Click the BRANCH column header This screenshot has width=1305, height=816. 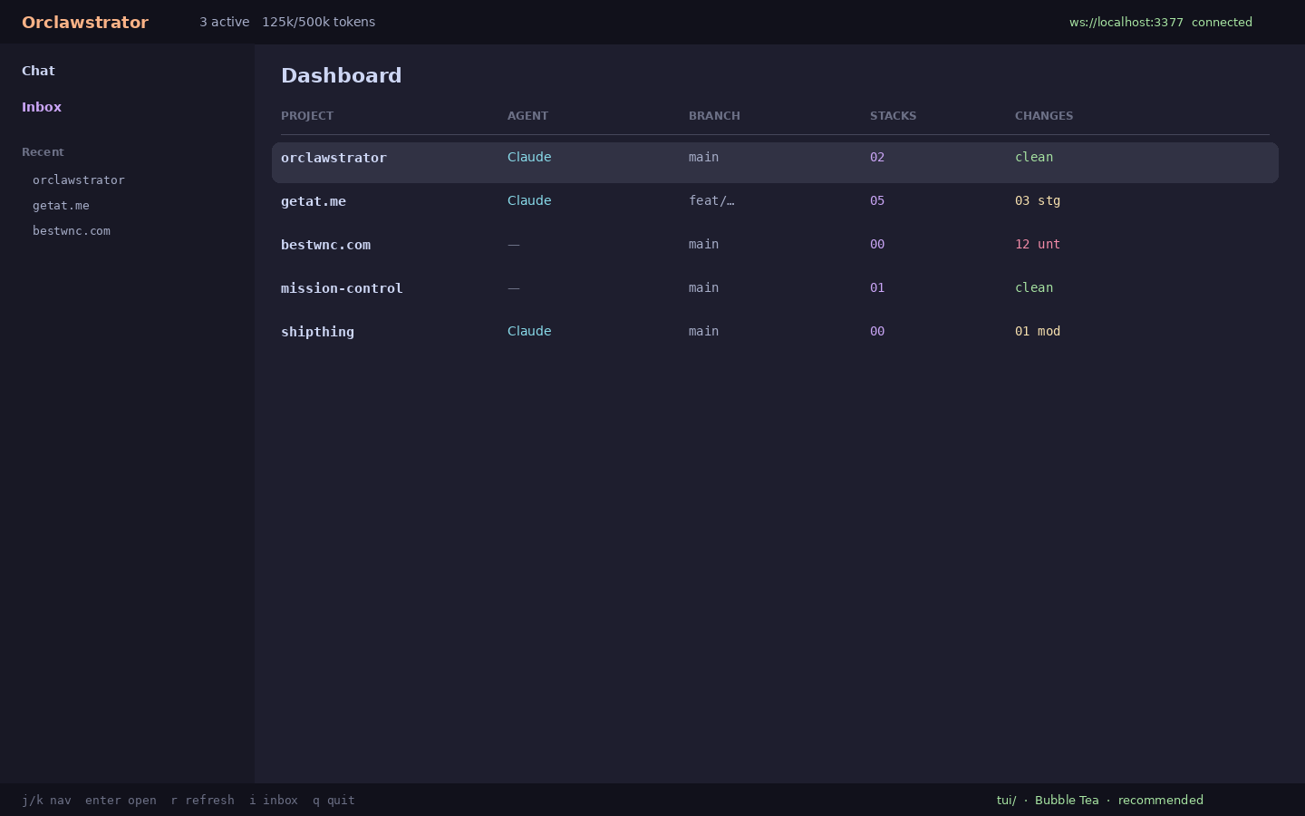[x=714, y=116]
